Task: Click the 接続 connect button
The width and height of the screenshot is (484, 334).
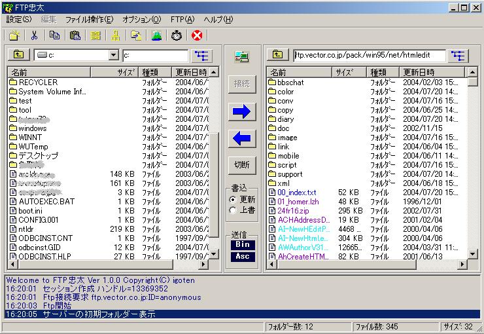Action: 242,84
